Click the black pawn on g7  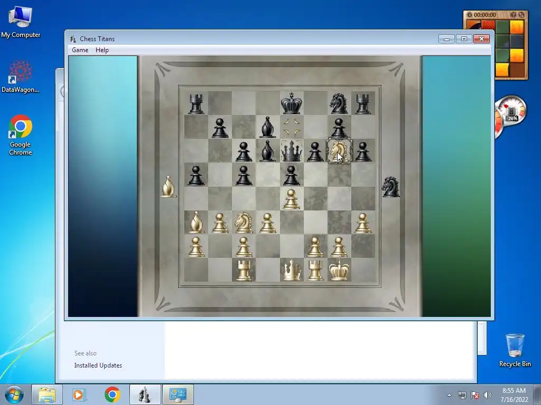pyautogui.click(x=339, y=128)
